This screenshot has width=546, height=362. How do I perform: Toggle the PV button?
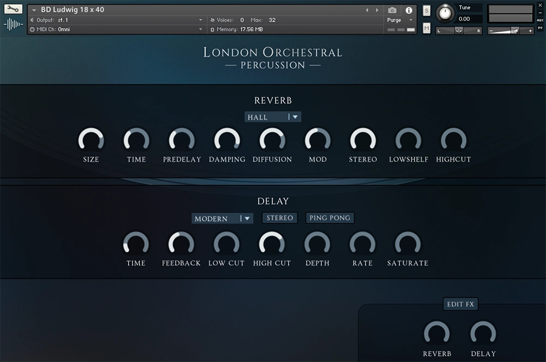pyautogui.click(x=540, y=28)
